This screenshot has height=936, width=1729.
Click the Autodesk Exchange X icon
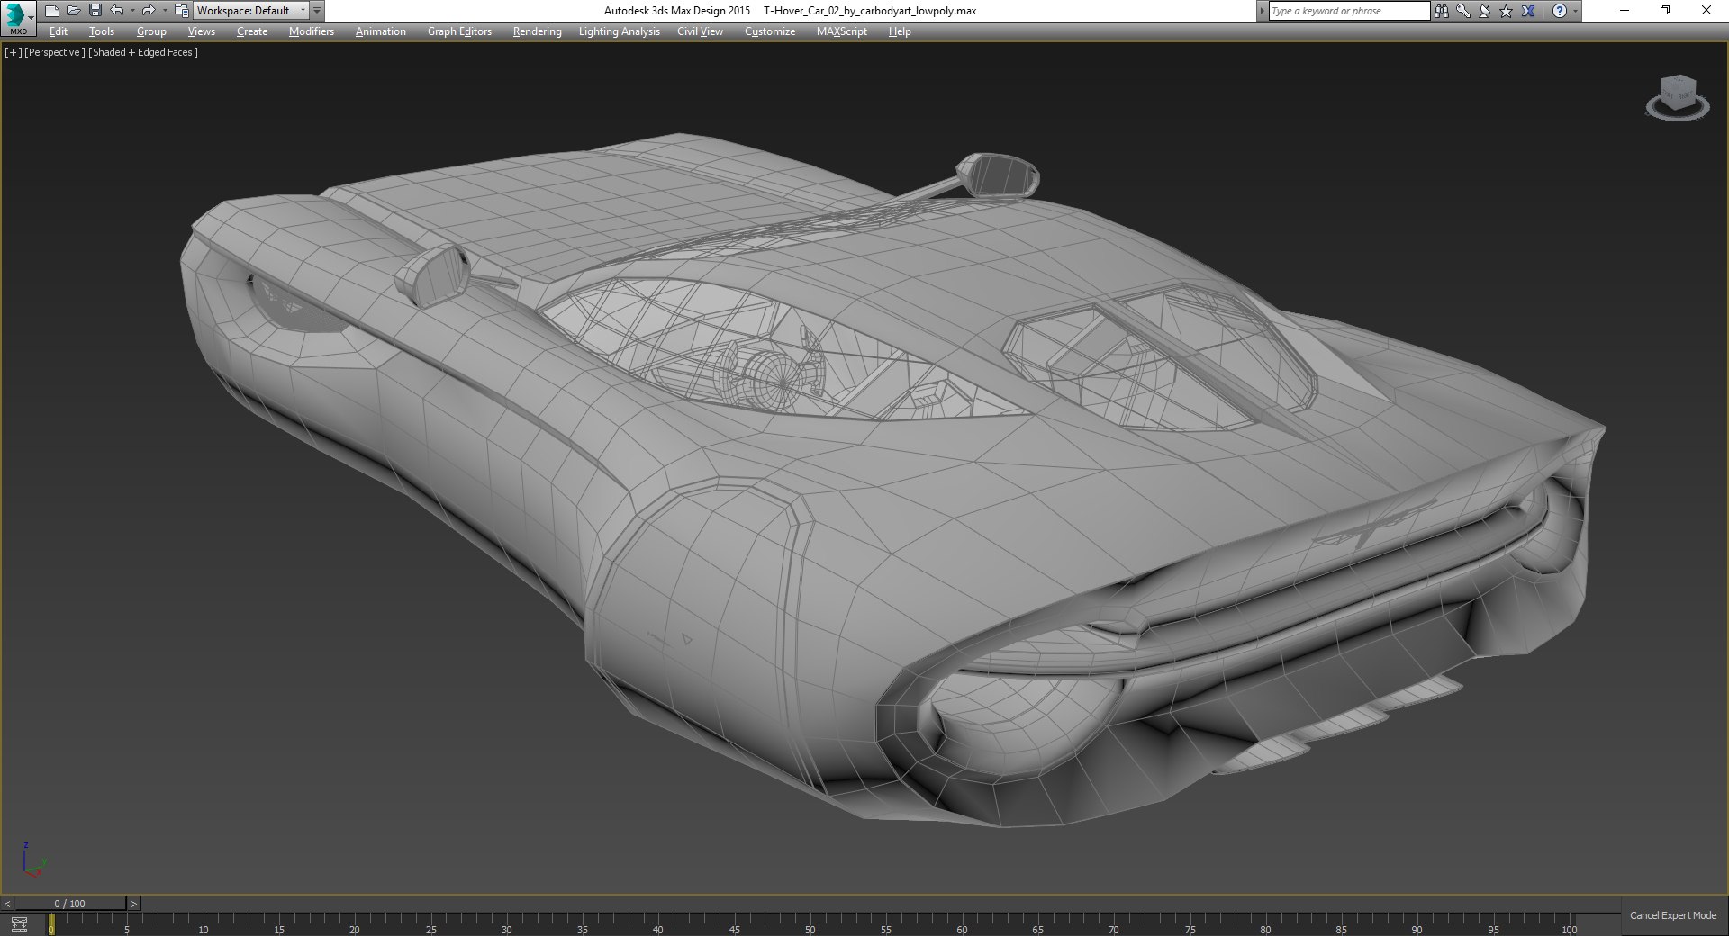tap(1528, 11)
